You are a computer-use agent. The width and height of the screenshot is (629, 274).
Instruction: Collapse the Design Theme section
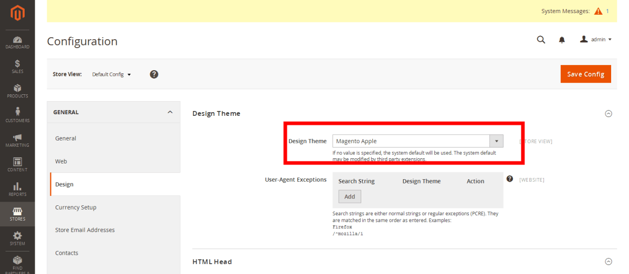point(608,114)
